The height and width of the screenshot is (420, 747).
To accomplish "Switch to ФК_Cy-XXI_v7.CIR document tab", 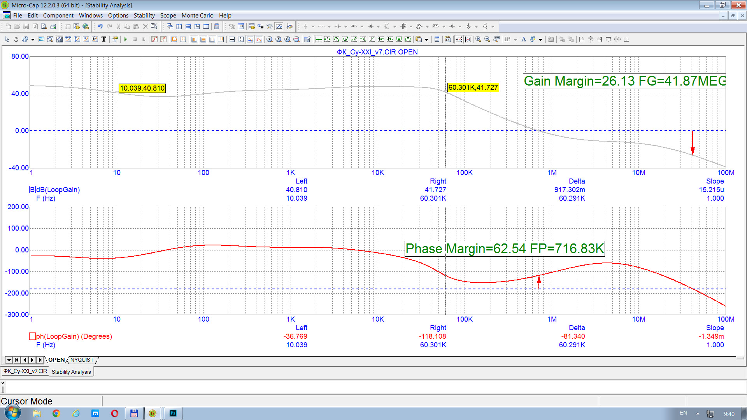I will tap(25, 371).
